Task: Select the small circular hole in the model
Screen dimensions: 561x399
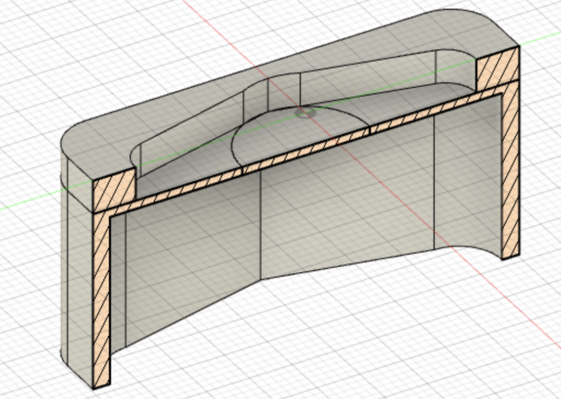Action: coord(305,113)
